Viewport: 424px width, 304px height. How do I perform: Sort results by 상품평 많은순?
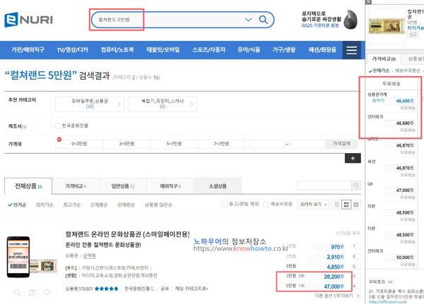pyautogui.click(x=158, y=205)
